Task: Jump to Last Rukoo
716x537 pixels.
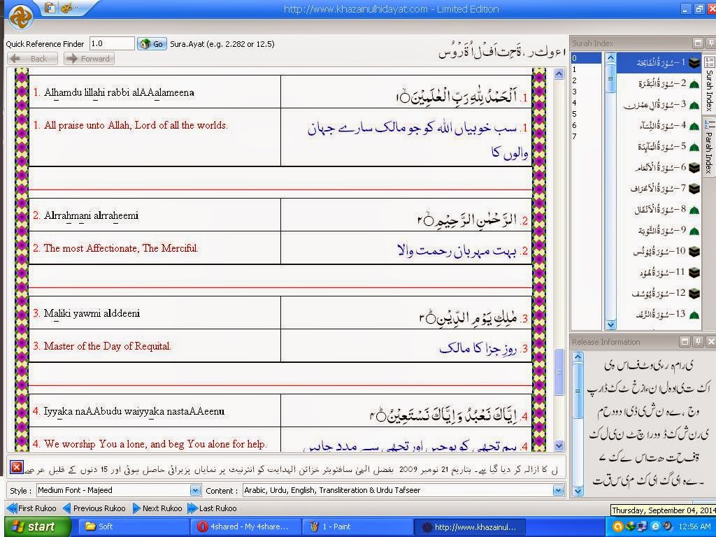Action: 213,508
